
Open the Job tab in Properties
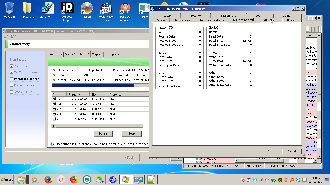(x=258, y=16)
